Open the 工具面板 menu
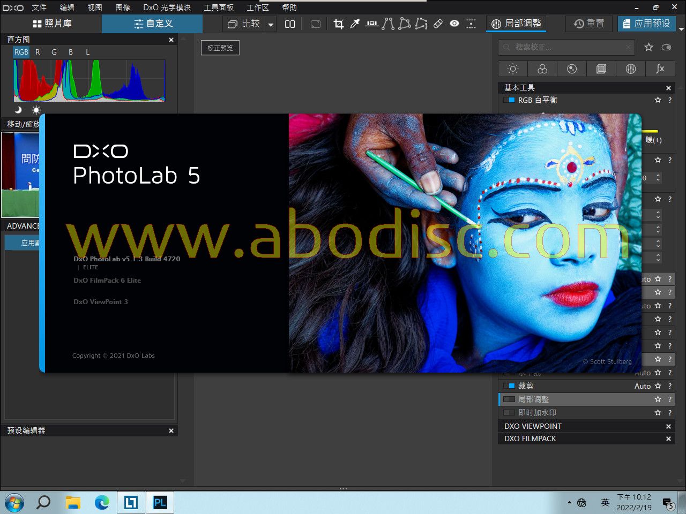Image resolution: width=686 pixels, height=514 pixels. [x=219, y=7]
